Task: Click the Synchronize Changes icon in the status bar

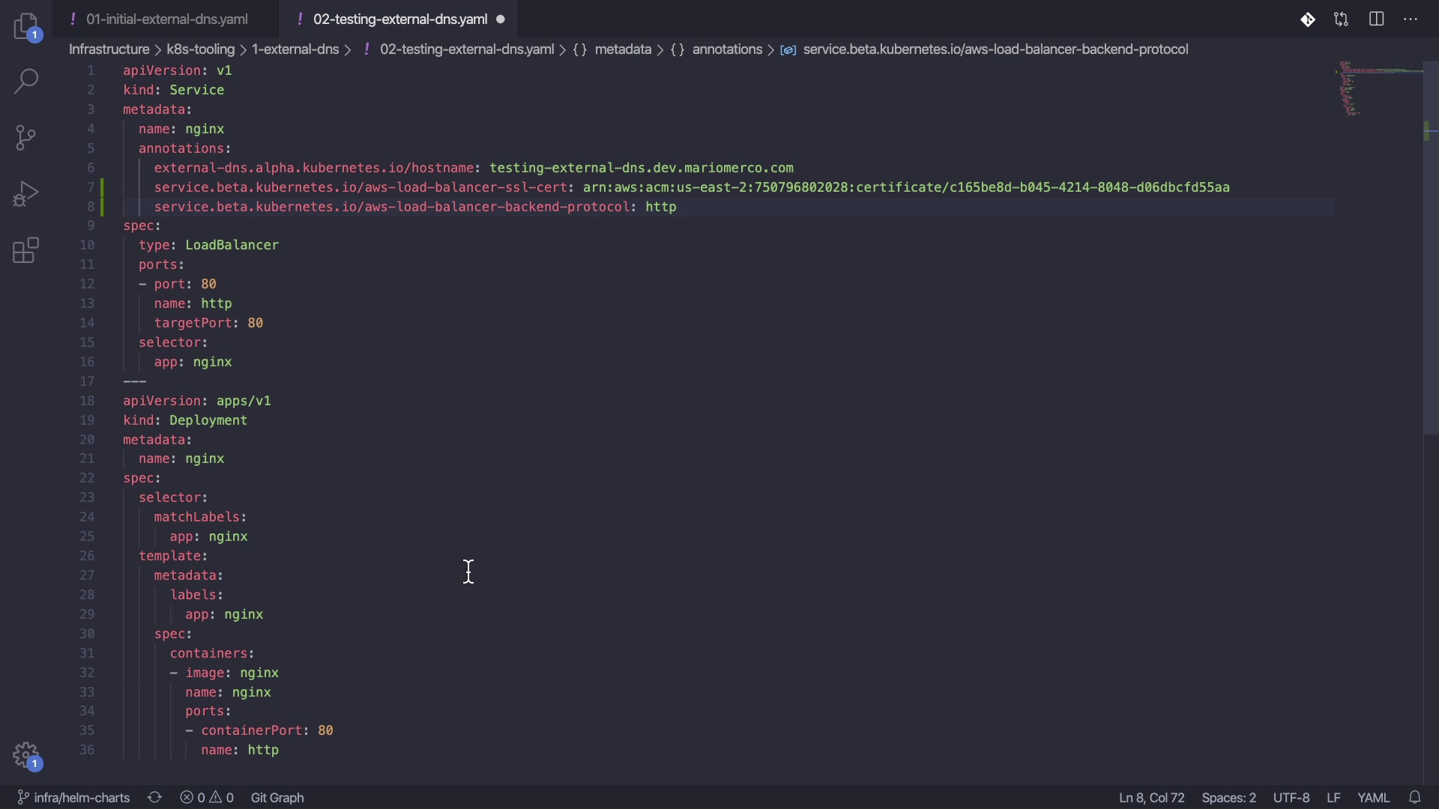Action: [x=154, y=798]
